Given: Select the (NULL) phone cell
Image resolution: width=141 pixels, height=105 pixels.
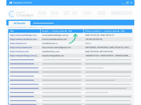Looking at the screenshot, I should 108,43.
